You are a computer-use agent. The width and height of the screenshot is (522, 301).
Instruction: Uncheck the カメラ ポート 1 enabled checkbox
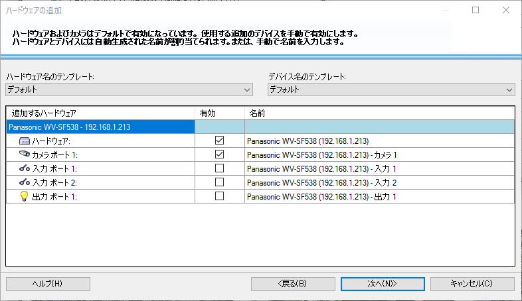[x=219, y=154]
